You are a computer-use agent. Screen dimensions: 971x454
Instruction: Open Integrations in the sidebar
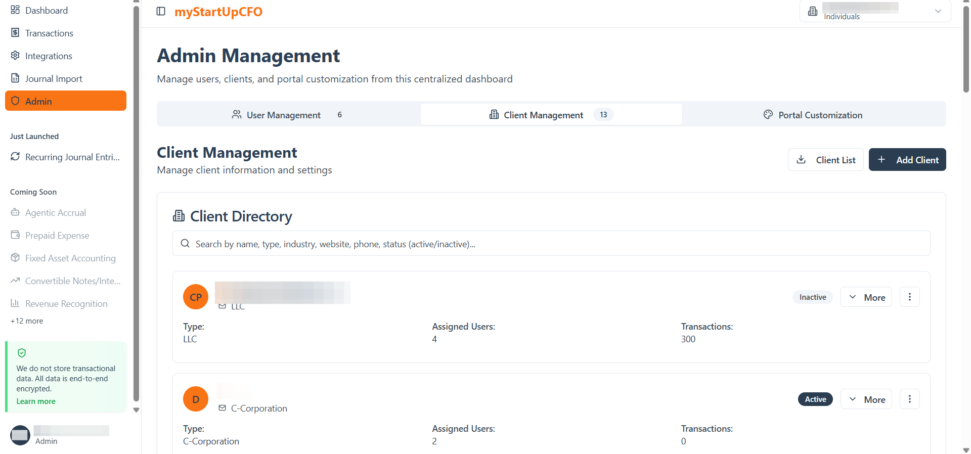click(66, 56)
